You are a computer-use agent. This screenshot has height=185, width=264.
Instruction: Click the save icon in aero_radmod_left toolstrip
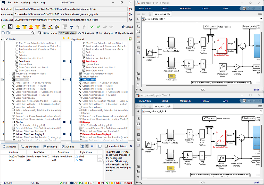click(244, 8)
